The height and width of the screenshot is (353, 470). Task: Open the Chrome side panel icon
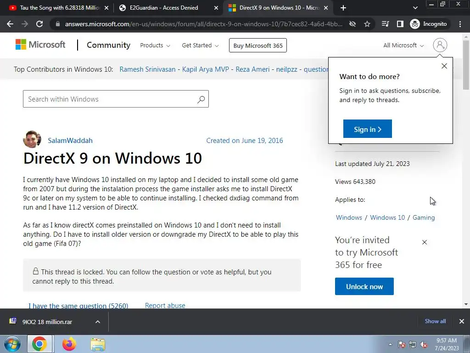[400, 24]
